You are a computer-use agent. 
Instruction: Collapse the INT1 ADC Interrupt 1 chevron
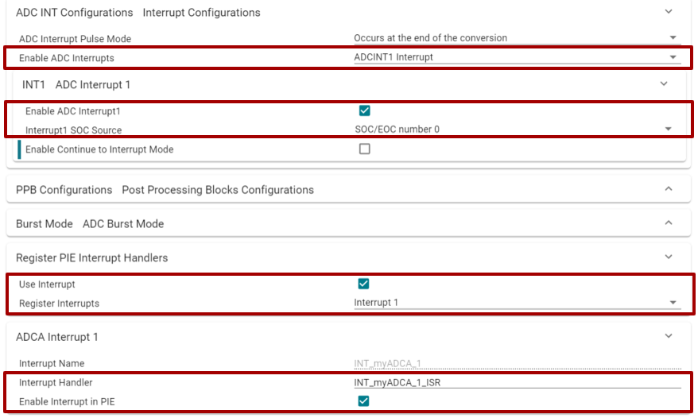click(664, 83)
